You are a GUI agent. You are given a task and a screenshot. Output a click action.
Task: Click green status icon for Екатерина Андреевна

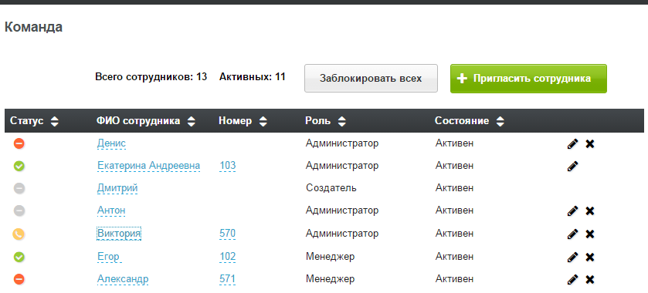pos(19,166)
